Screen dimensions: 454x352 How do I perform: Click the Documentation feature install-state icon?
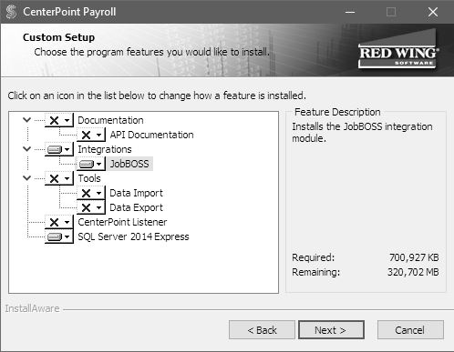(x=59, y=120)
